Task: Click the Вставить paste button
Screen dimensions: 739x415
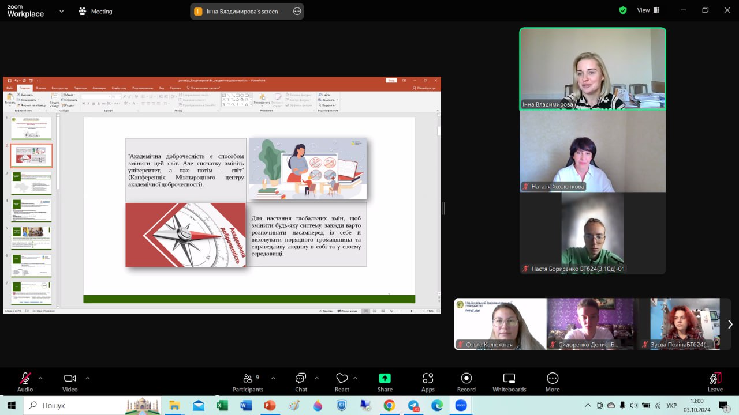Action: click(x=10, y=100)
